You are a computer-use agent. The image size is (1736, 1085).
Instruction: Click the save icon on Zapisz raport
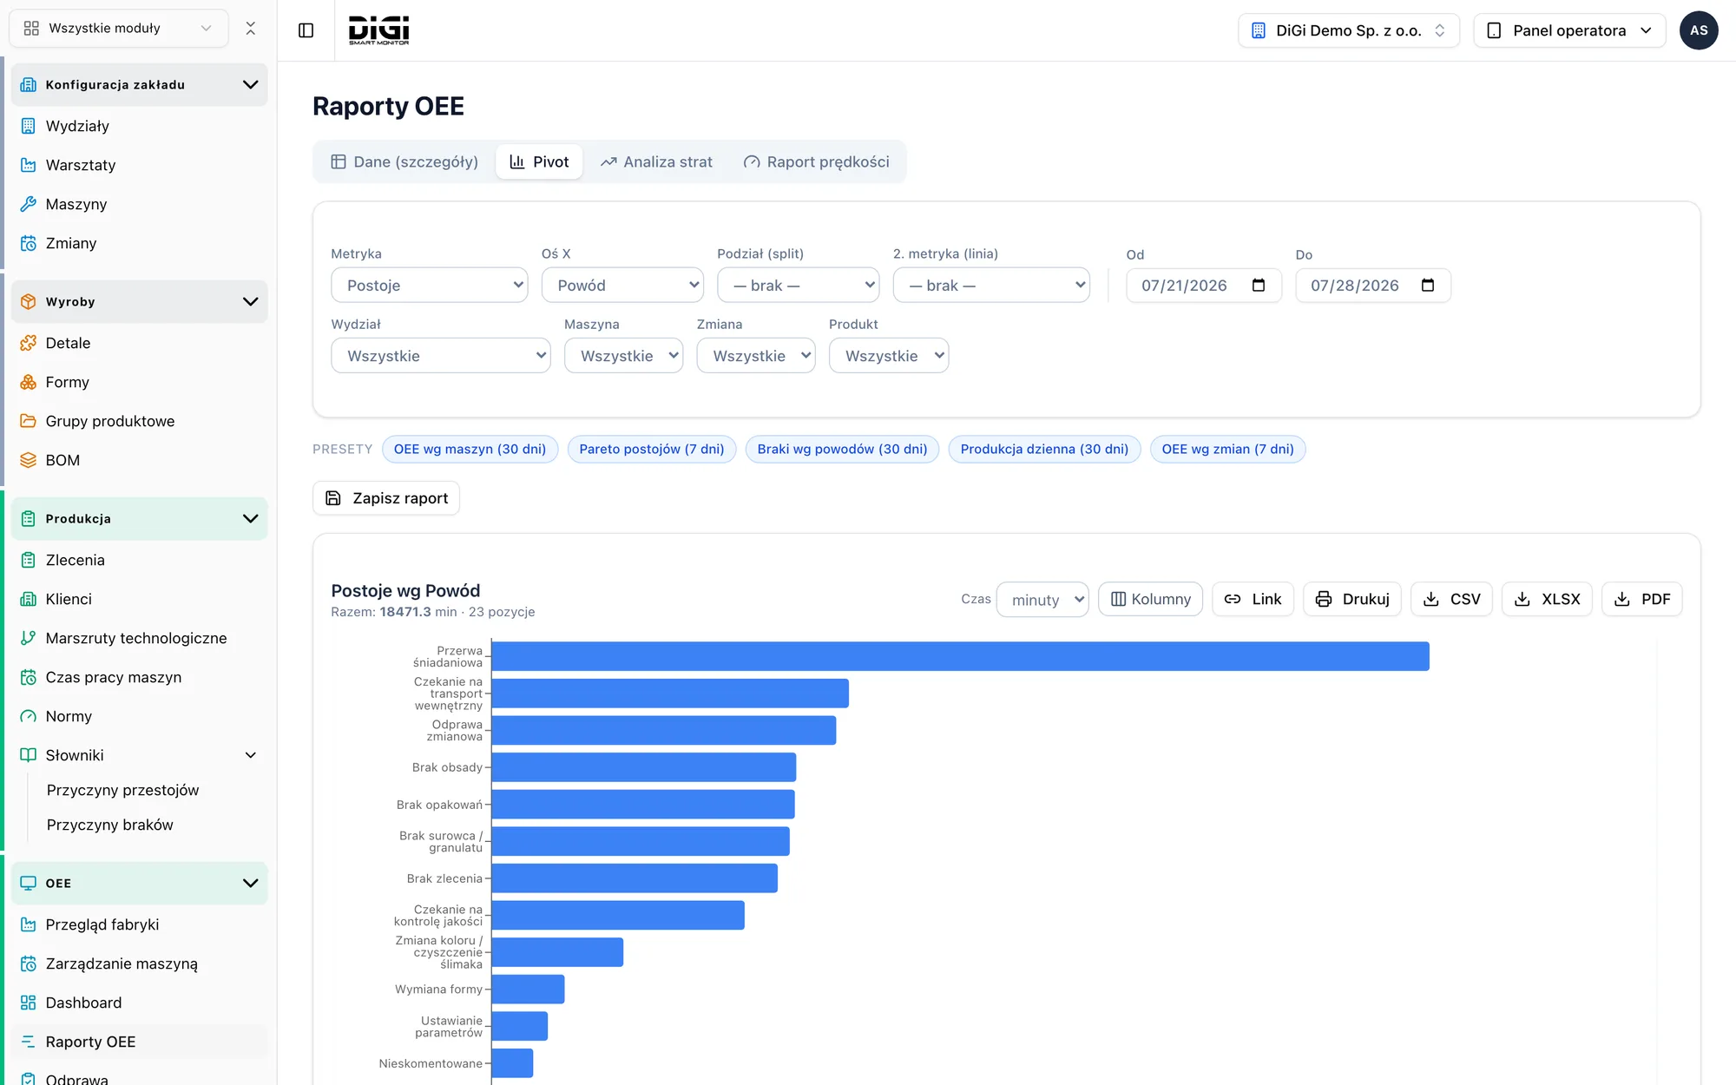[333, 498]
